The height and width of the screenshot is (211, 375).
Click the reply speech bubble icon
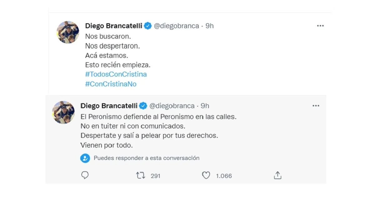(85, 175)
